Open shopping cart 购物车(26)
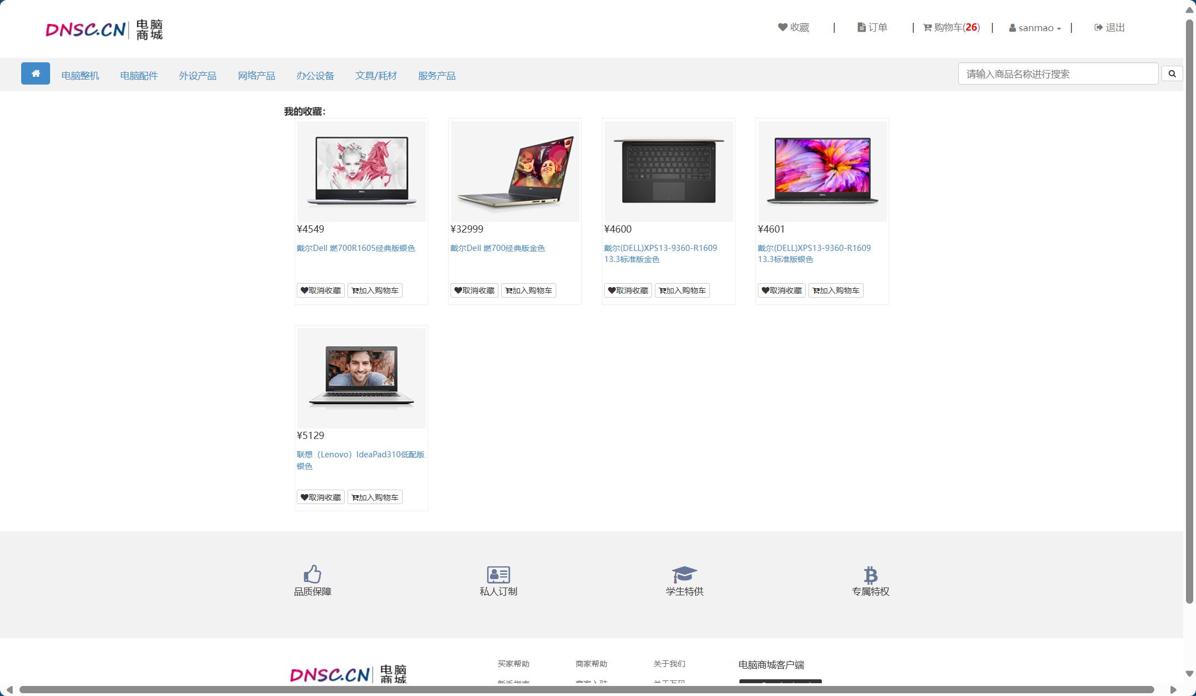 point(952,27)
